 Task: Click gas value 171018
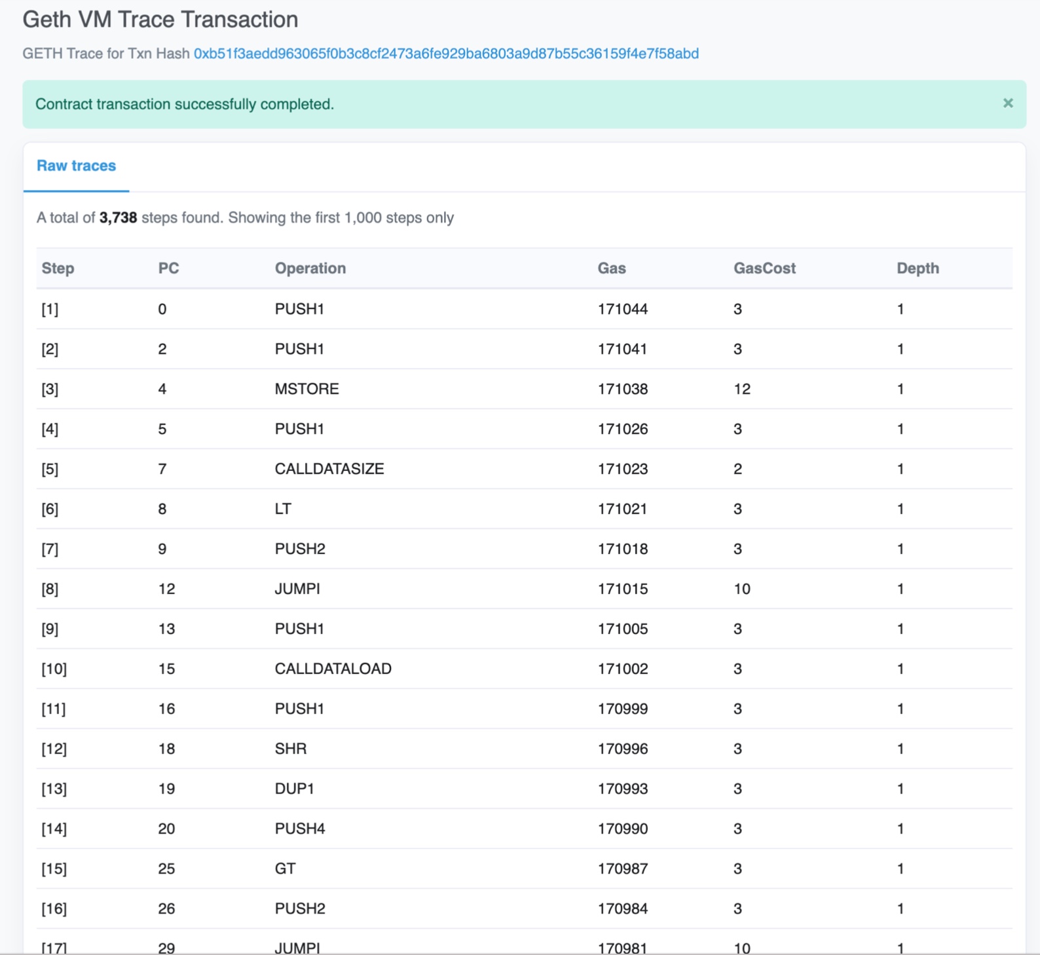pos(623,549)
